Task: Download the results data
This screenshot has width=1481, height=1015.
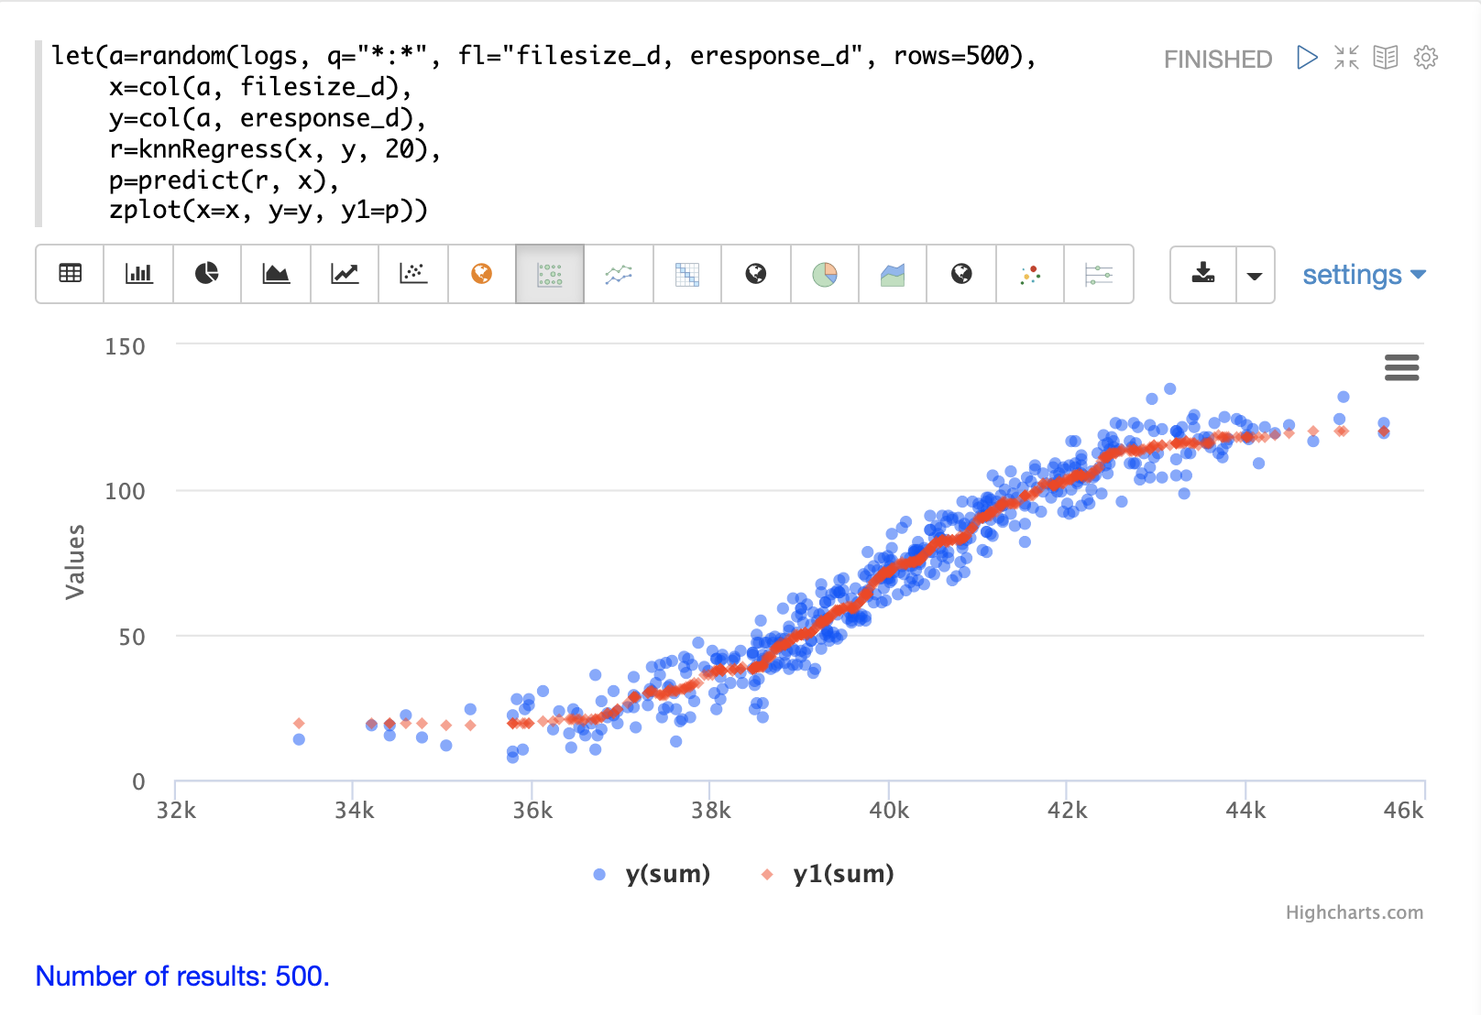Action: pos(1203,274)
